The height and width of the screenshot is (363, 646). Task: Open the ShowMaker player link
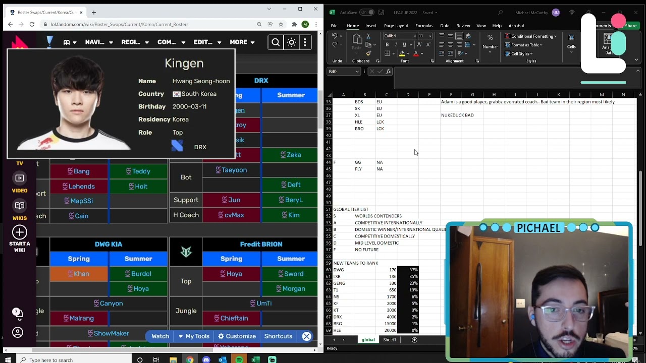point(112,333)
